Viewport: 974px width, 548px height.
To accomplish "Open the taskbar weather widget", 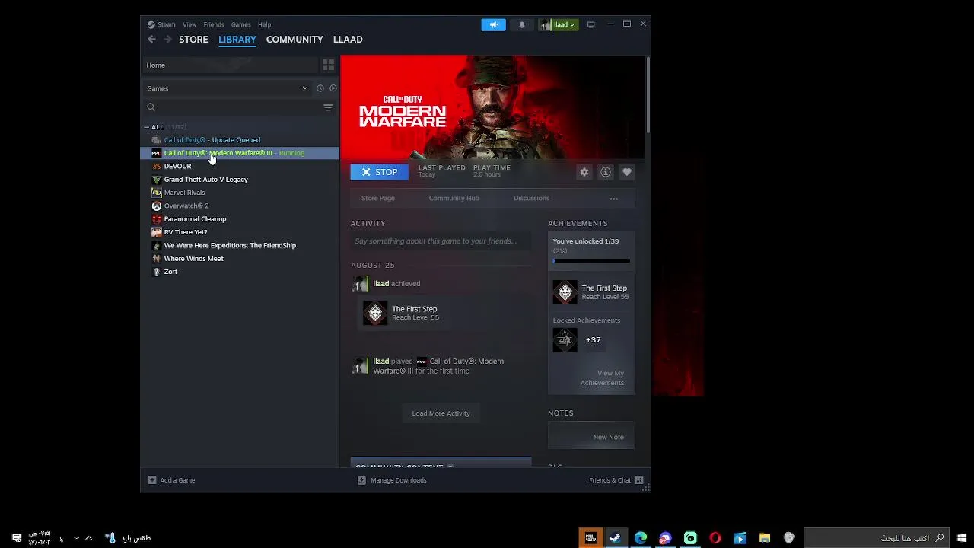I will click(128, 538).
